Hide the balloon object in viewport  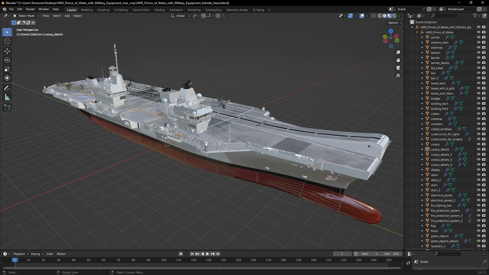(479, 52)
